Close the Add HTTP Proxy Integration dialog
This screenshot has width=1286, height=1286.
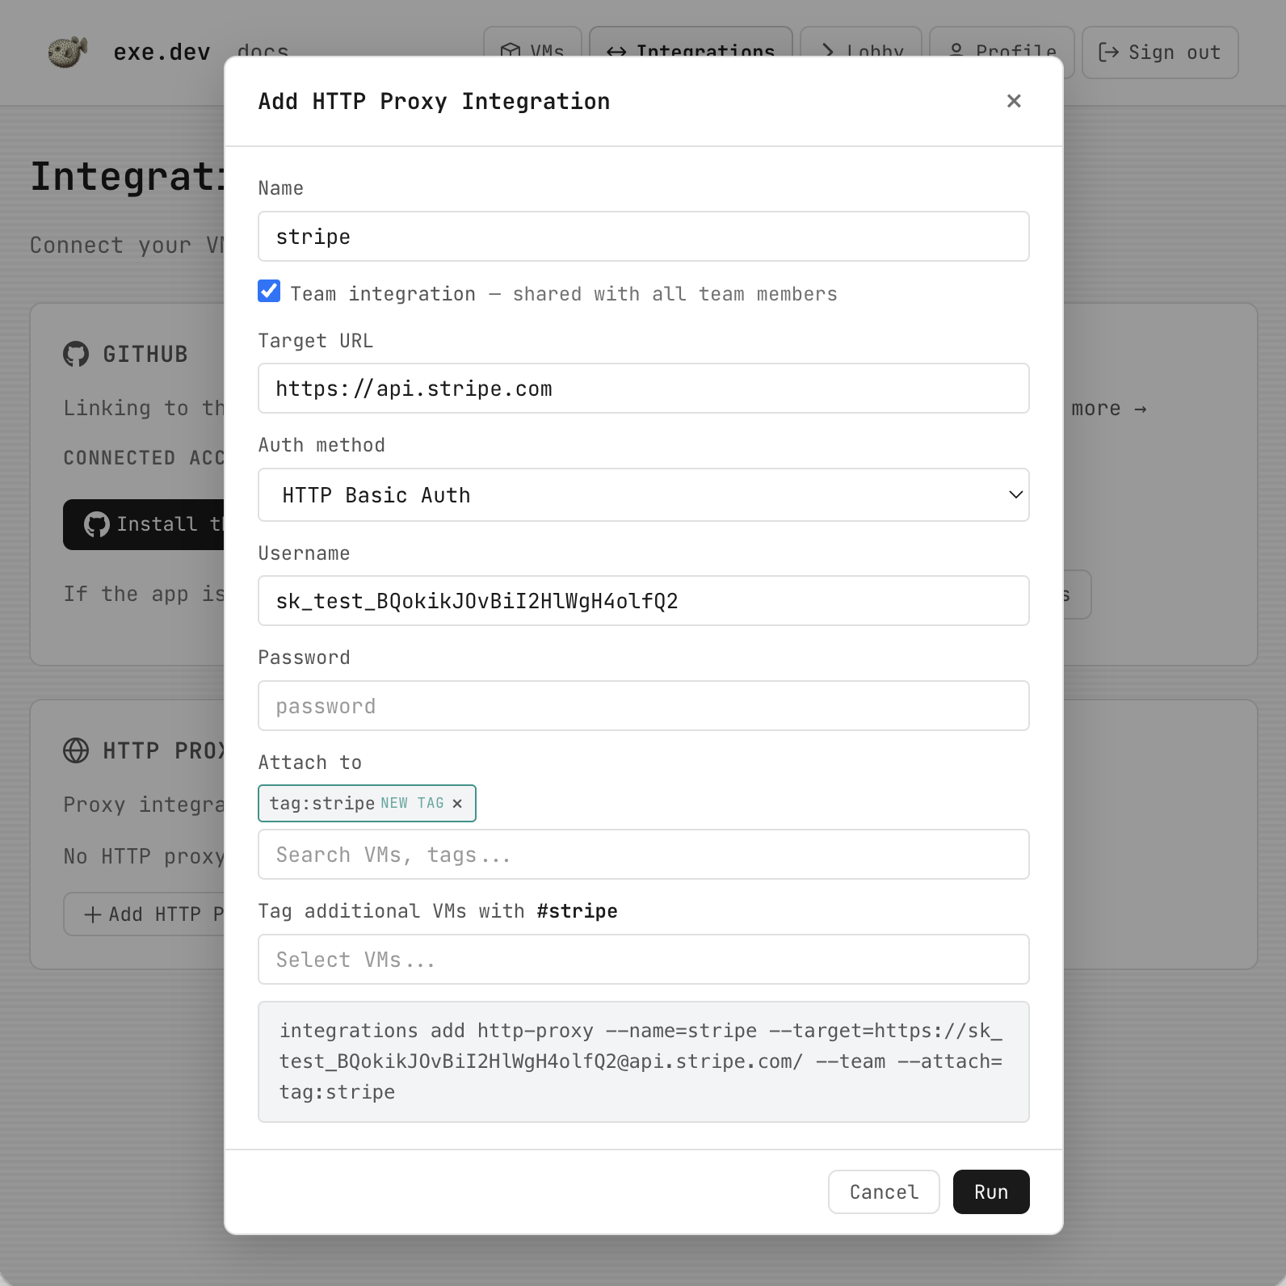1014,101
